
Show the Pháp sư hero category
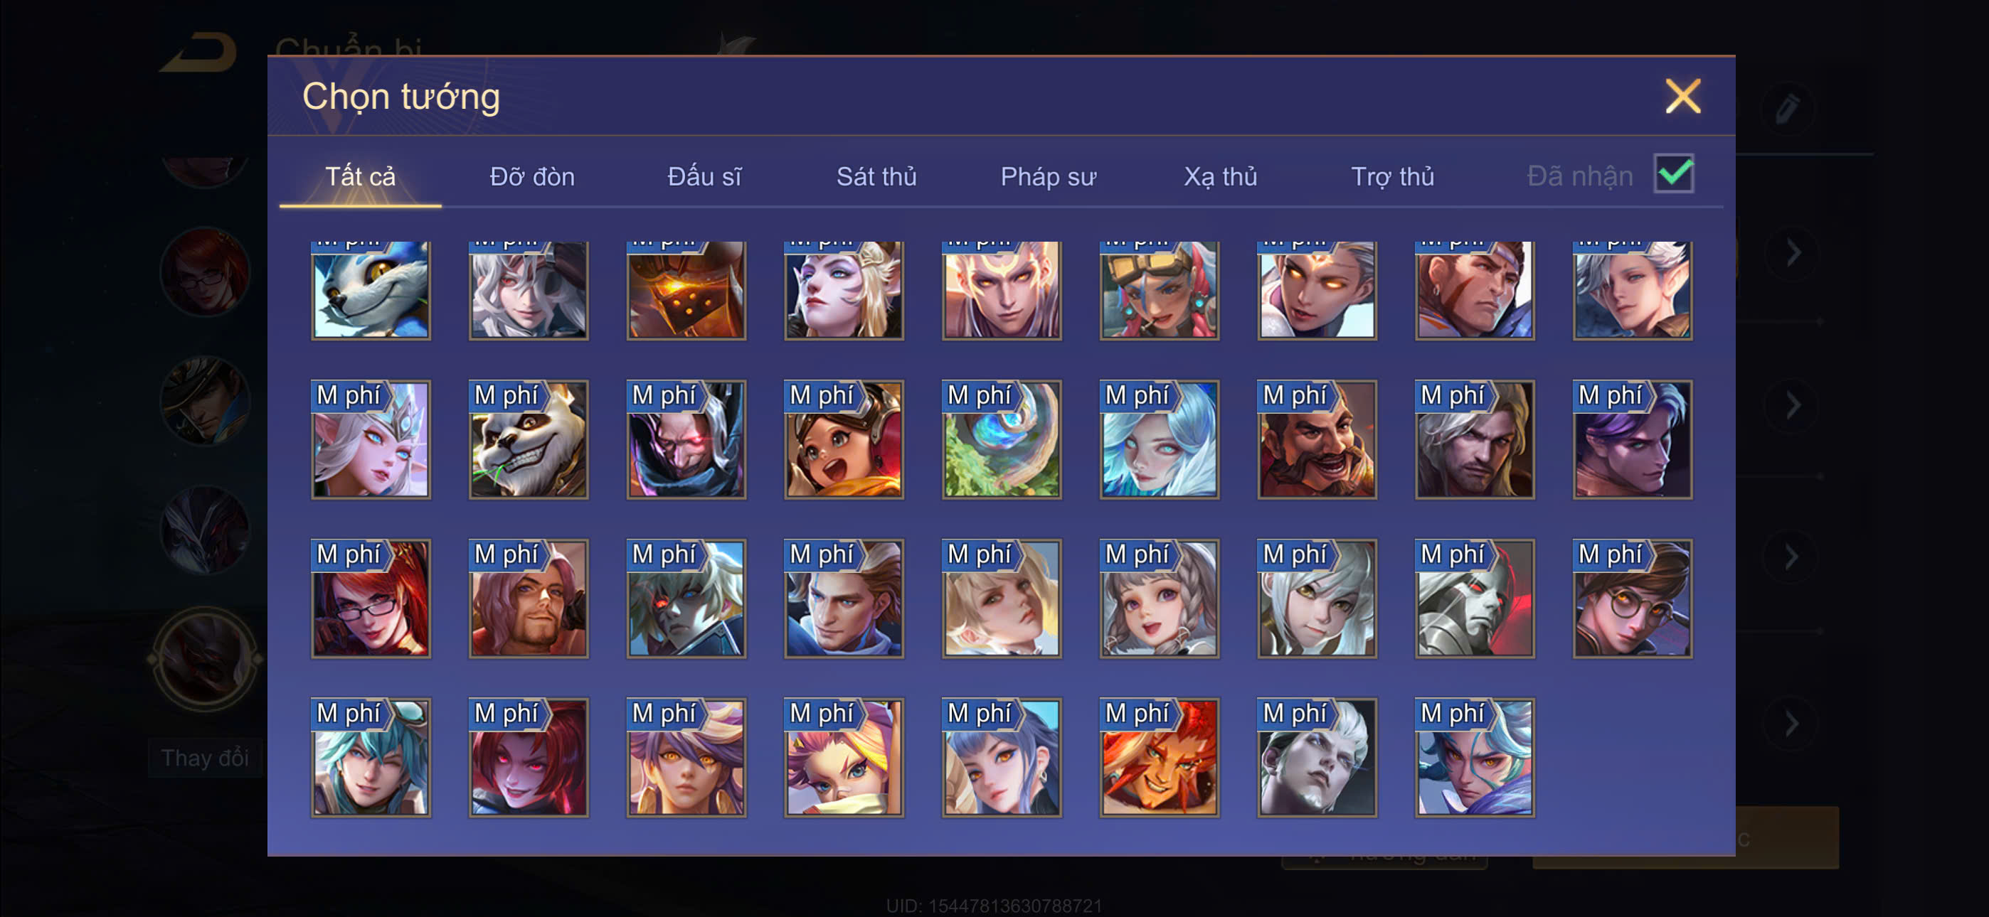pyautogui.click(x=1048, y=177)
